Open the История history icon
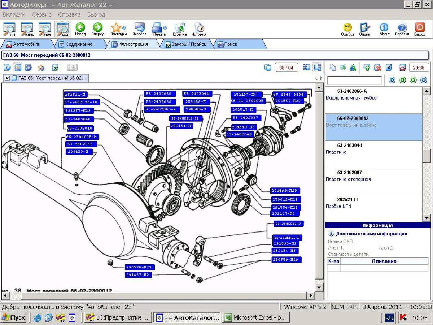433x325 pixels. coord(199,27)
